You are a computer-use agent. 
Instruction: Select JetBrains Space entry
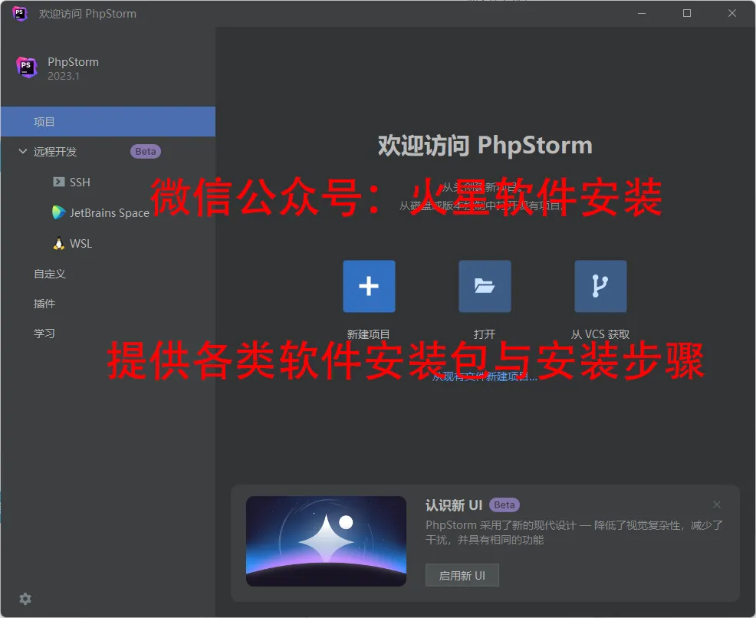110,212
